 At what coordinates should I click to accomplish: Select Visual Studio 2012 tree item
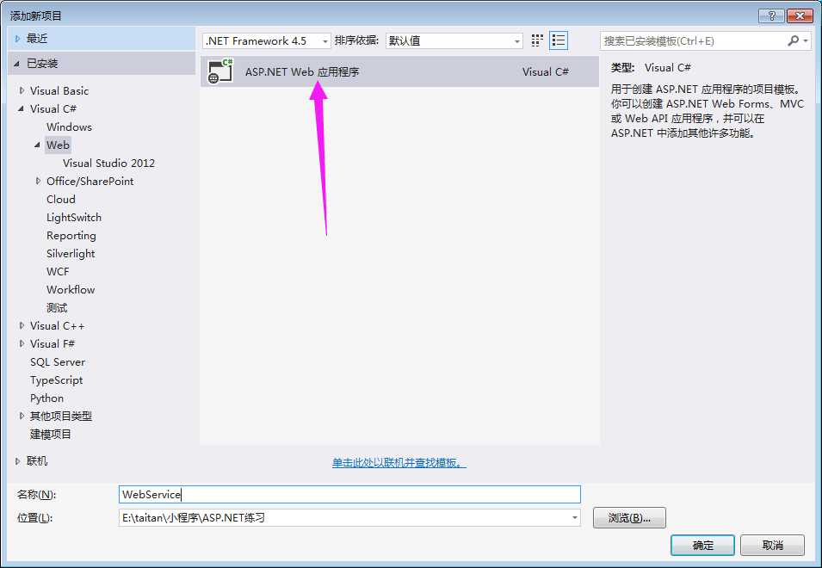(108, 163)
